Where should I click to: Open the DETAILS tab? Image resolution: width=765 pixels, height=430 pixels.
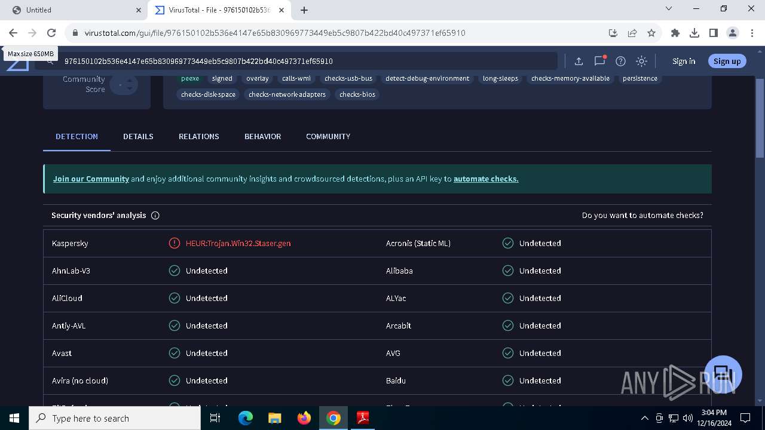(x=138, y=136)
